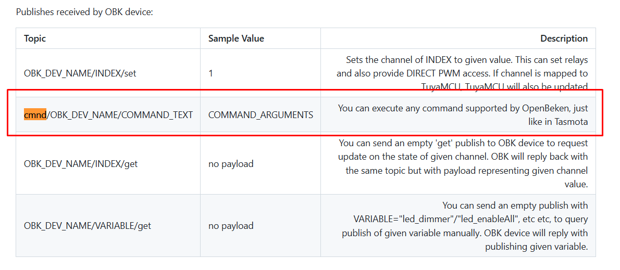Screen dimensions: 620x270
Task: Click the orange highlighted "cmnd" text
Action: (x=35, y=114)
